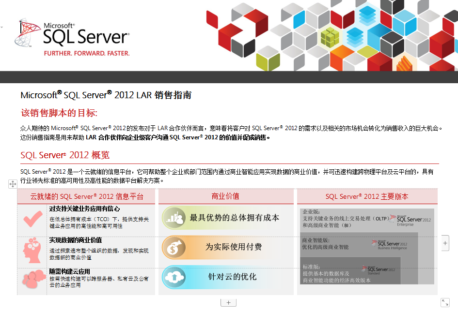Screen dimensions: 458x327
Task: Click the table resize handle
Action: [x=445, y=302]
